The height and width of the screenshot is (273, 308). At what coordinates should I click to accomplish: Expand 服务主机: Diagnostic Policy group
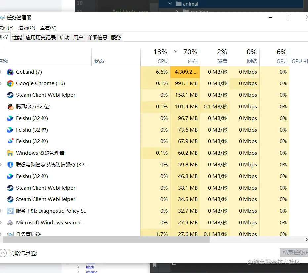coord(1,211)
